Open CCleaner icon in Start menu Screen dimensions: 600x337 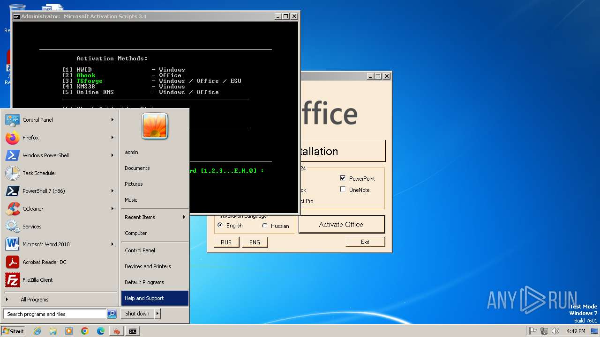[12, 209]
